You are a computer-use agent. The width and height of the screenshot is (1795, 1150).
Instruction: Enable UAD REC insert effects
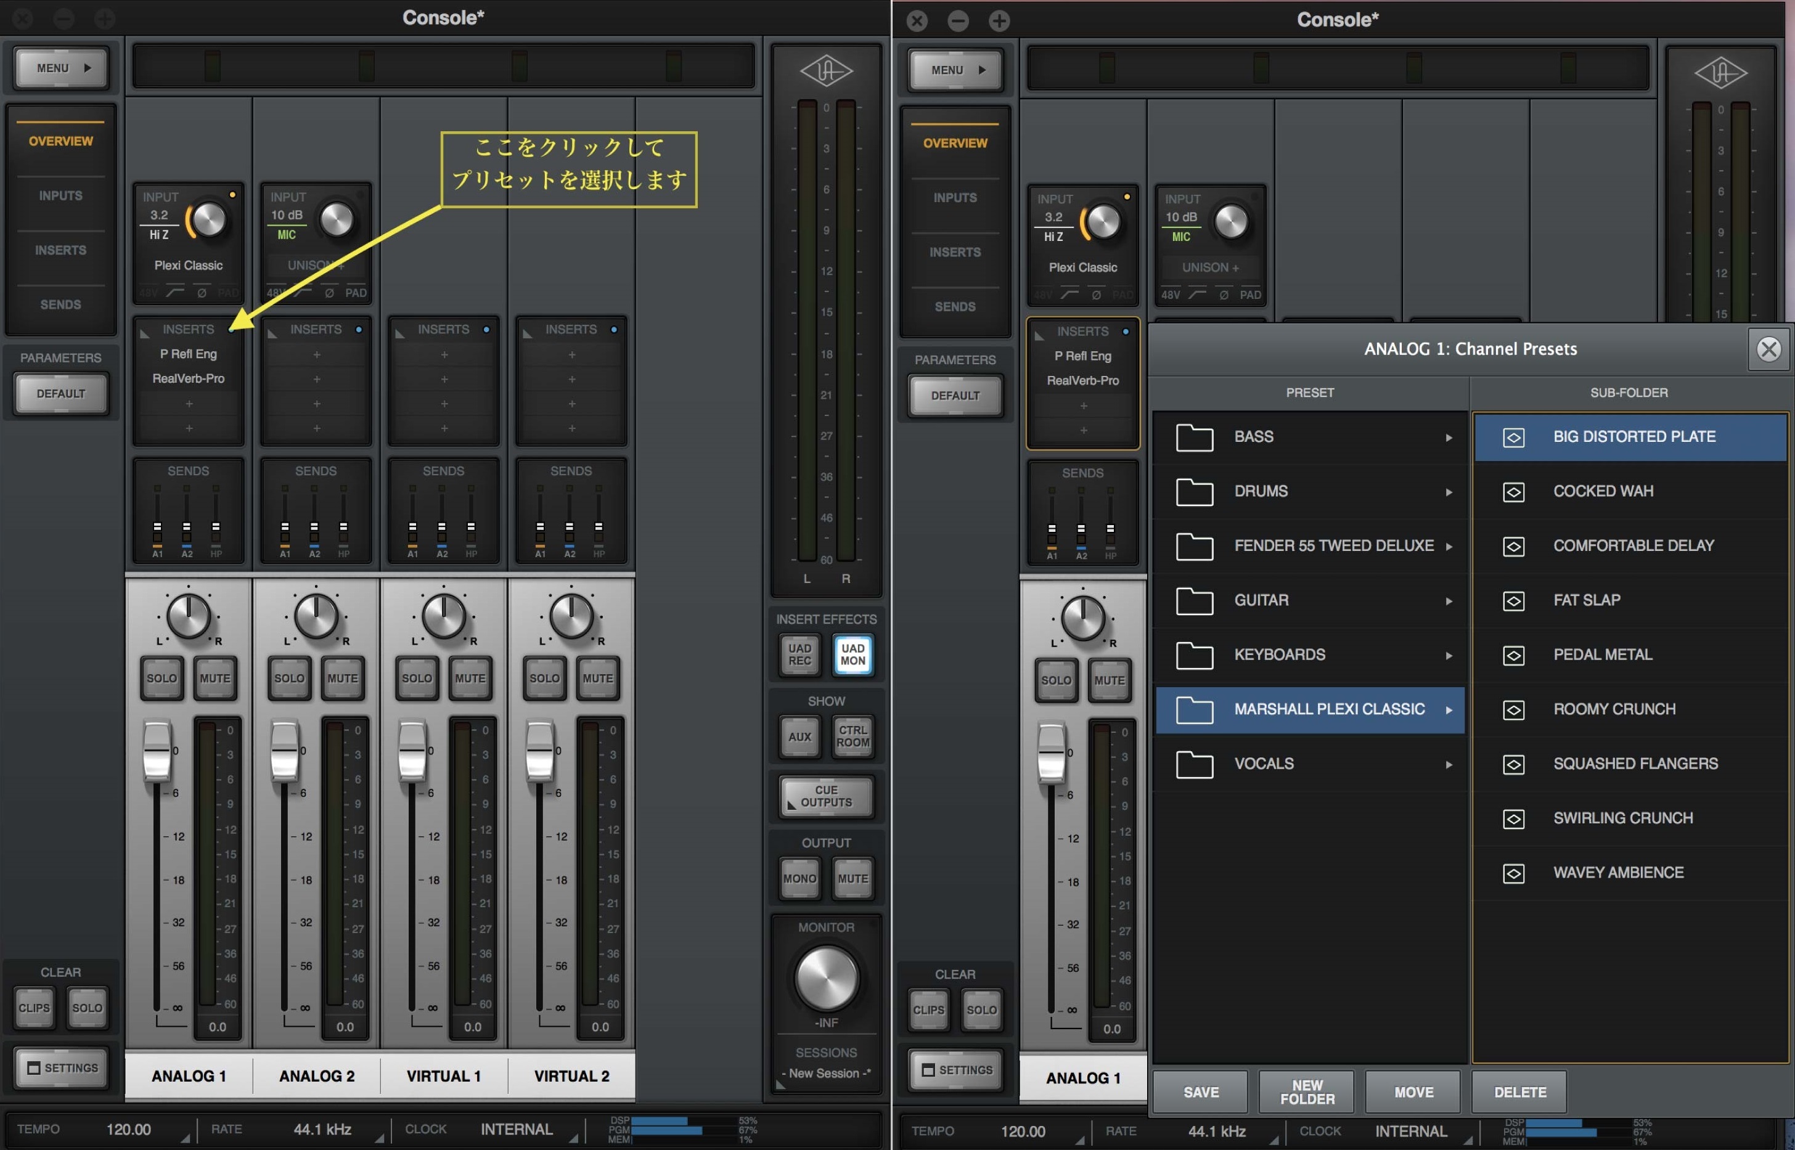(799, 655)
